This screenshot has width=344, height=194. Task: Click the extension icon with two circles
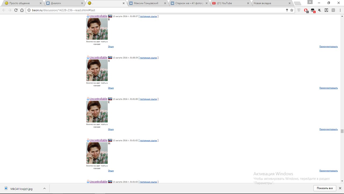326,10
